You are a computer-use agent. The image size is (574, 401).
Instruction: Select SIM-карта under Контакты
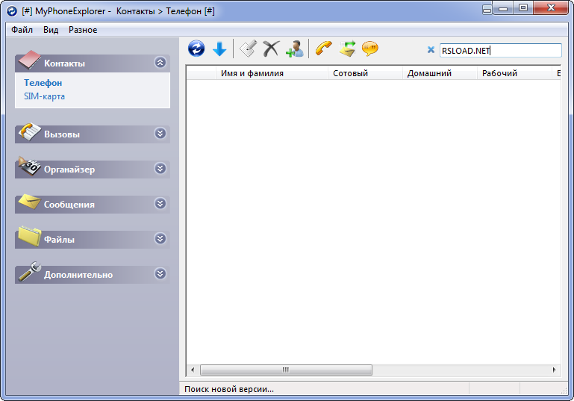click(44, 96)
